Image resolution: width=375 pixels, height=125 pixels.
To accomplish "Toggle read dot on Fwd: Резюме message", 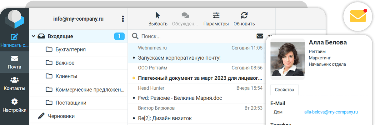I will [x=134, y=98].
